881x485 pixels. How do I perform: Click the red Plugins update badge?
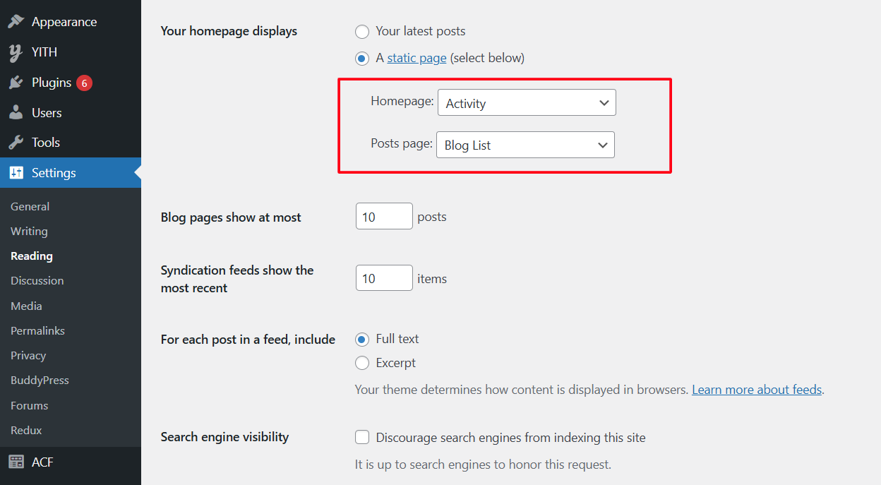(x=84, y=83)
